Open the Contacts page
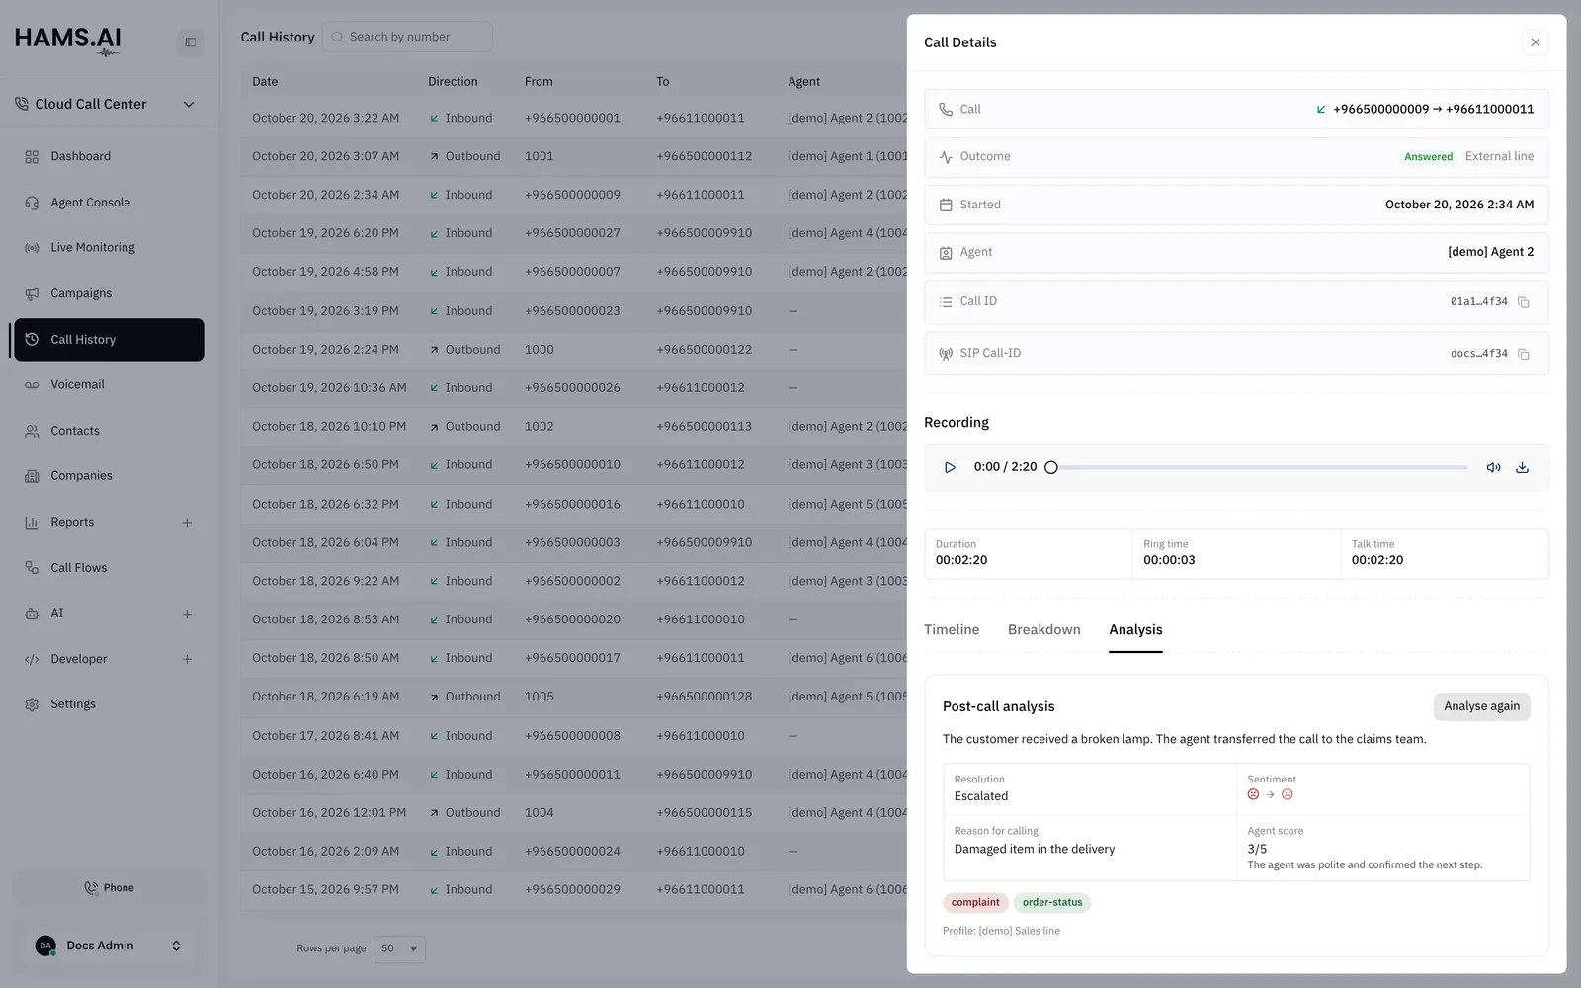 pos(109,431)
